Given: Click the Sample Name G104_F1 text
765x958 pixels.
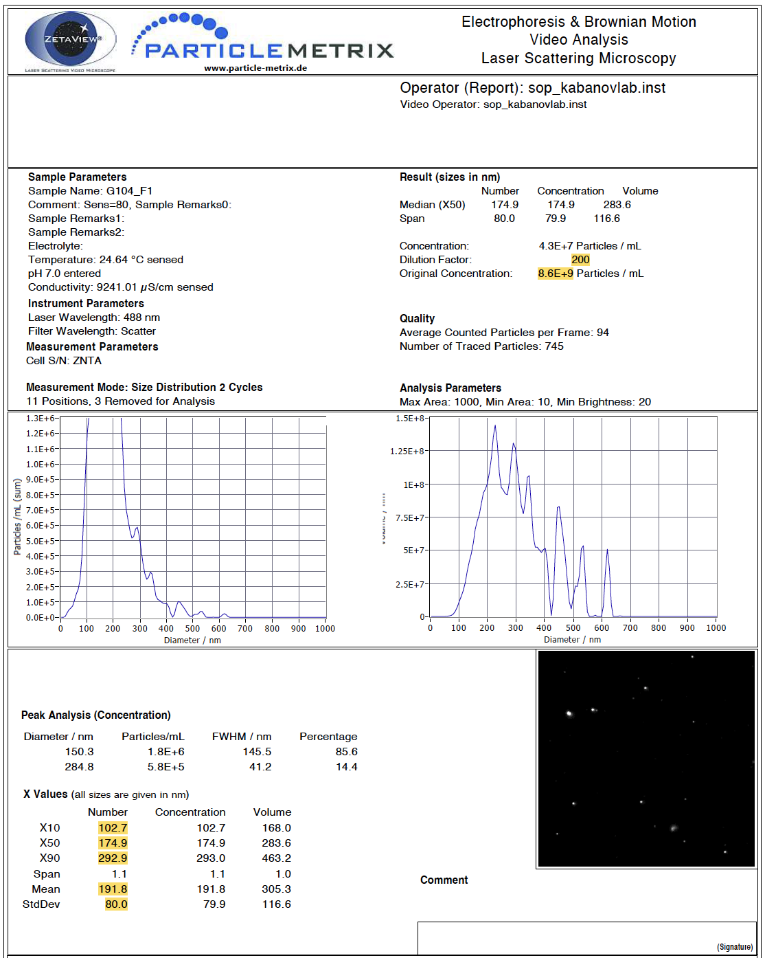Looking at the screenshot, I should pyautogui.click(x=90, y=191).
